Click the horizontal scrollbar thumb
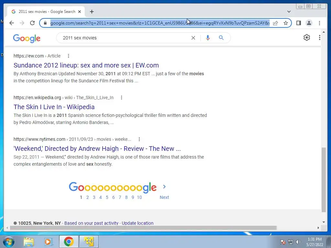Image resolution: width=331 pixels, height=248 pixels. (x=143, y=228)
